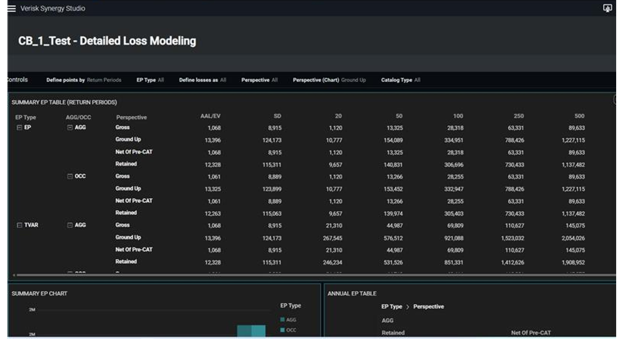Click the CB_1_Test - Detailed Loss Modeling heading

pyautogui.click(x=107, y=41)
